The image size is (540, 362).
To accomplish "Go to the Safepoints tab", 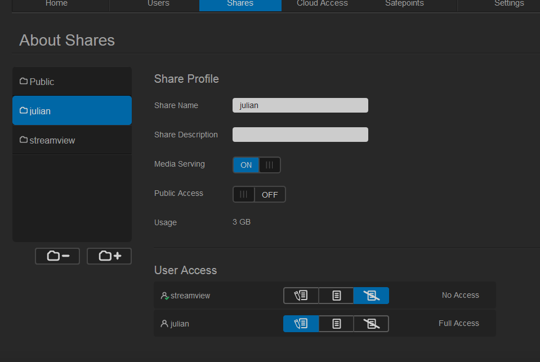I will point(404,4).
